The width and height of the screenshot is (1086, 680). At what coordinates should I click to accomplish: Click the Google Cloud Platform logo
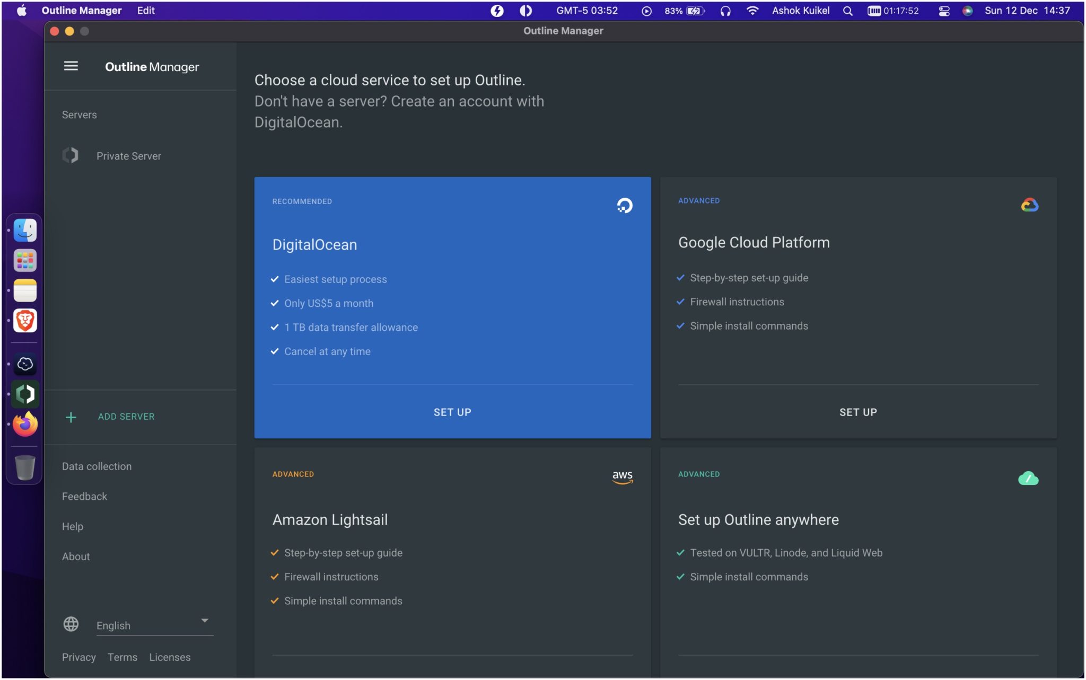coord(1028,204)
